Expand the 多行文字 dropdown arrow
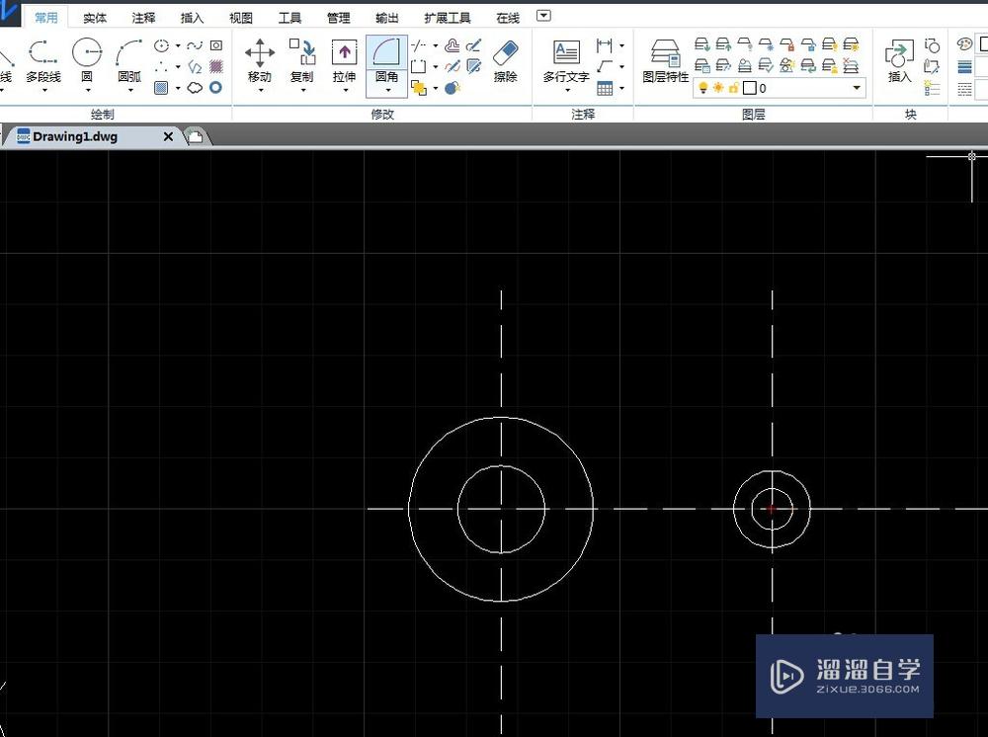The width and height of the screenshot is (988, 737). click(567, 91)
